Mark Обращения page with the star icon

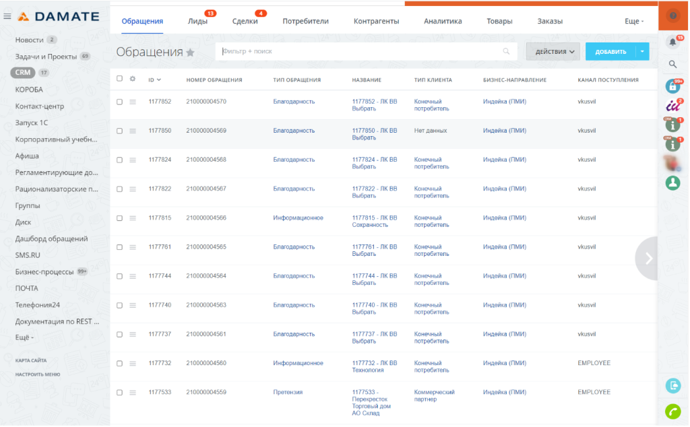[x=191, y=53]
